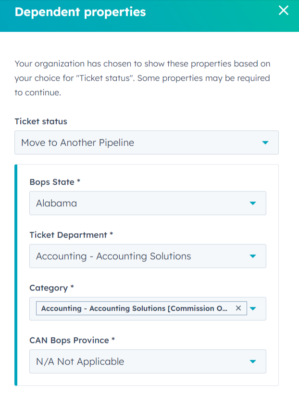Image resolution: width=299 pixels, height=420 pixels.
Task: Click the Bops State caret arrow
Action: click(x=253, y=204)
